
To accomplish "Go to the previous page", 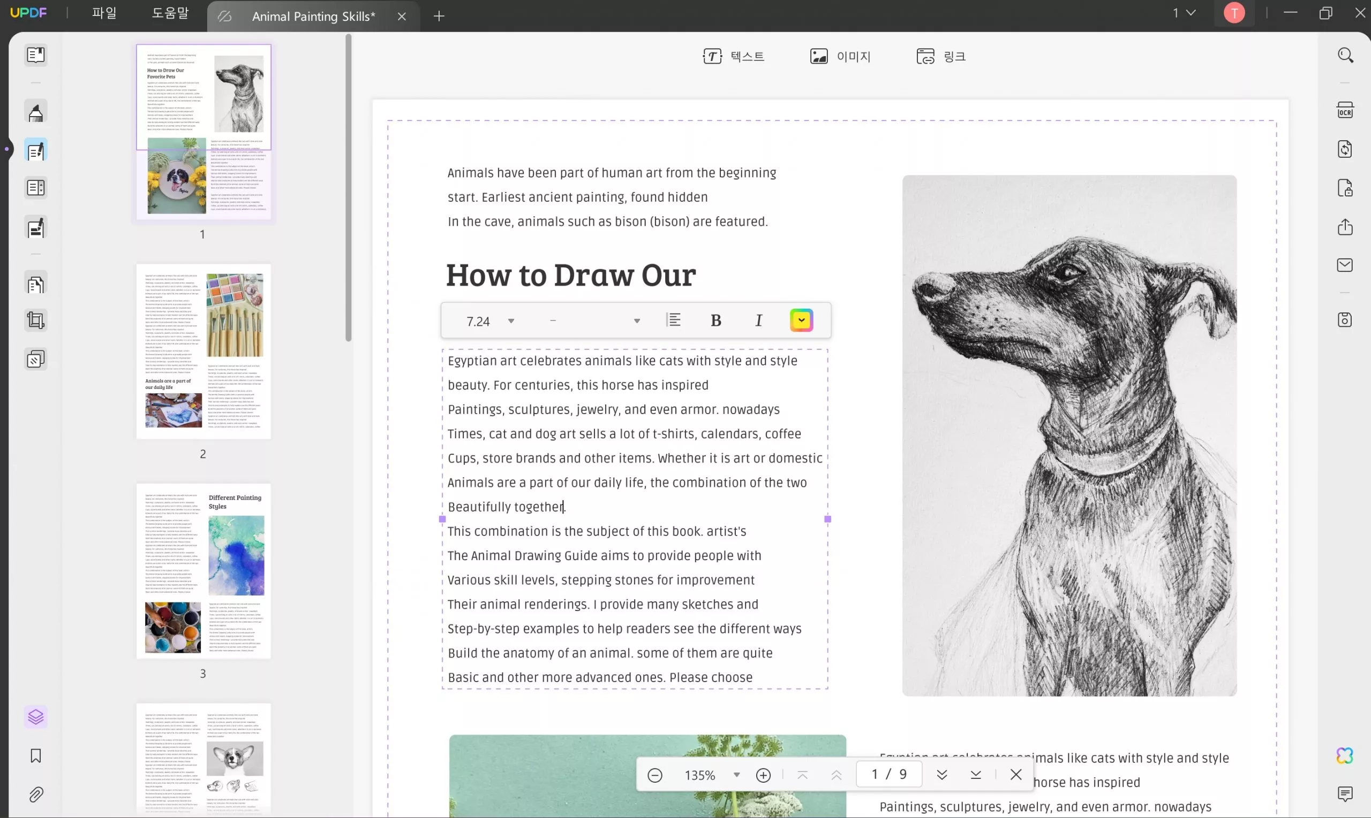I will coord(837,775).
